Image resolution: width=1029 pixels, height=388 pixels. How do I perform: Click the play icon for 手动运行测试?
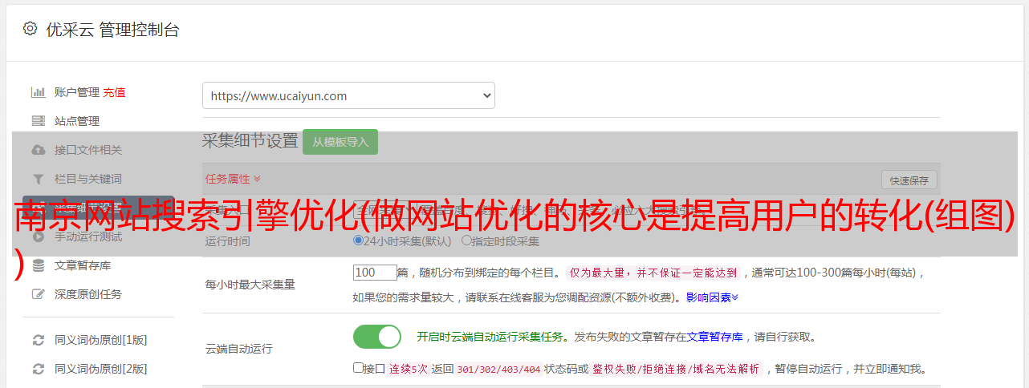click(38, 236)
